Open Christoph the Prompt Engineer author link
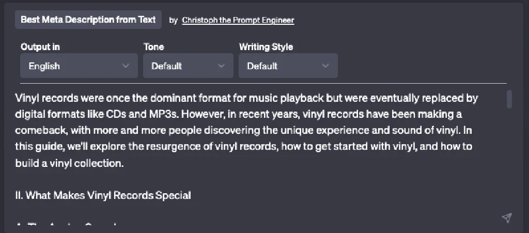Screen dimensions: 529x233 click(x=238, y=20)
